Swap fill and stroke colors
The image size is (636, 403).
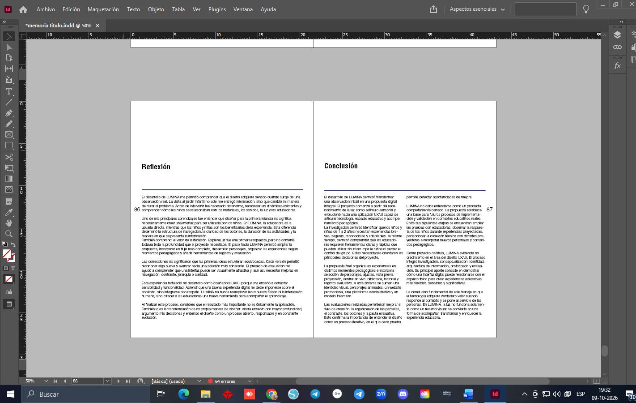13,245
